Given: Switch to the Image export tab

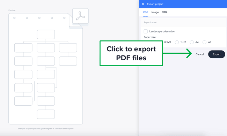Looking at the screenshot, I should [x=155, y=12].
